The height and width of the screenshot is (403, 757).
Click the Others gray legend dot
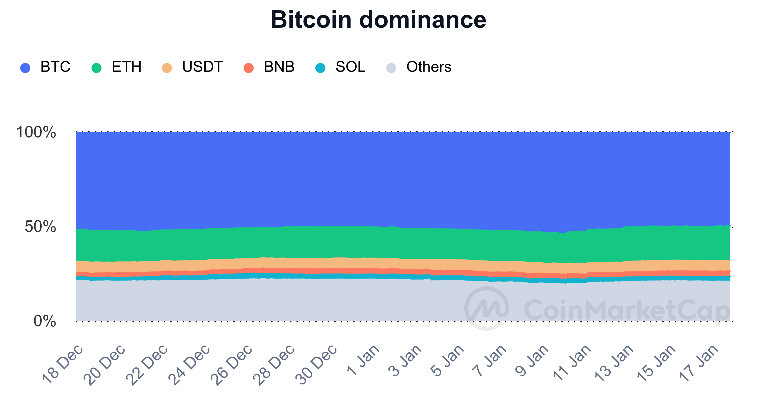pos(391,68)
